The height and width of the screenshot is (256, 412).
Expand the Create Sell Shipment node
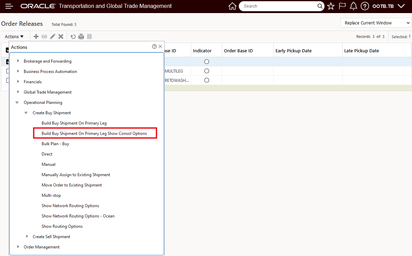pos(27,236)
